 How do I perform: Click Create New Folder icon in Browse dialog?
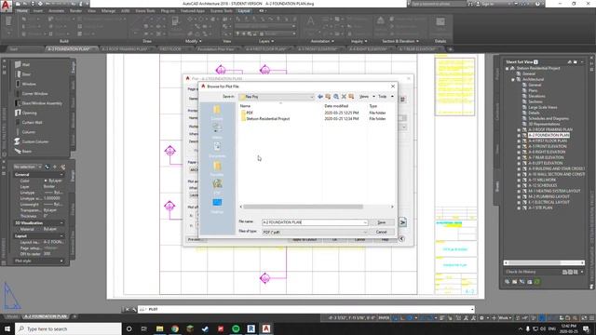click(x=351, y=97)
